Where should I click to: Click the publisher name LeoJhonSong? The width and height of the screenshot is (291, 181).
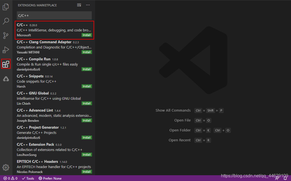pyautogui.click(x=26, y=155)
